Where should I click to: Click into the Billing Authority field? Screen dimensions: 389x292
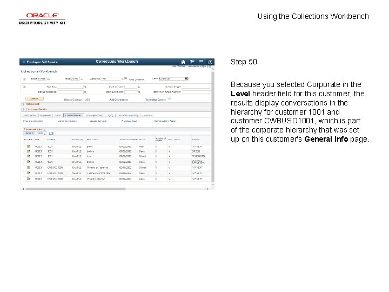(131, 92)
